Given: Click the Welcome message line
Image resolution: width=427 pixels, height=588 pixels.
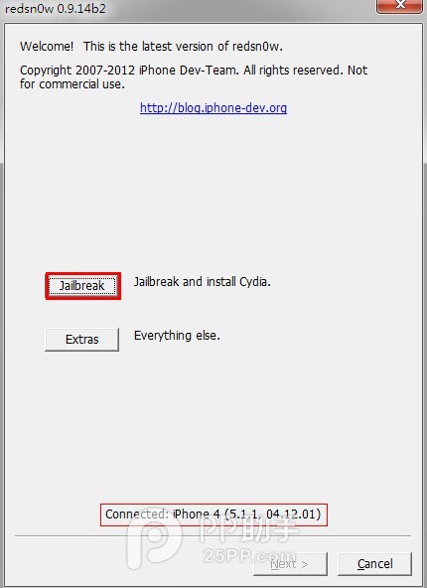Looking at the screenshot, I should coord(151,46).
